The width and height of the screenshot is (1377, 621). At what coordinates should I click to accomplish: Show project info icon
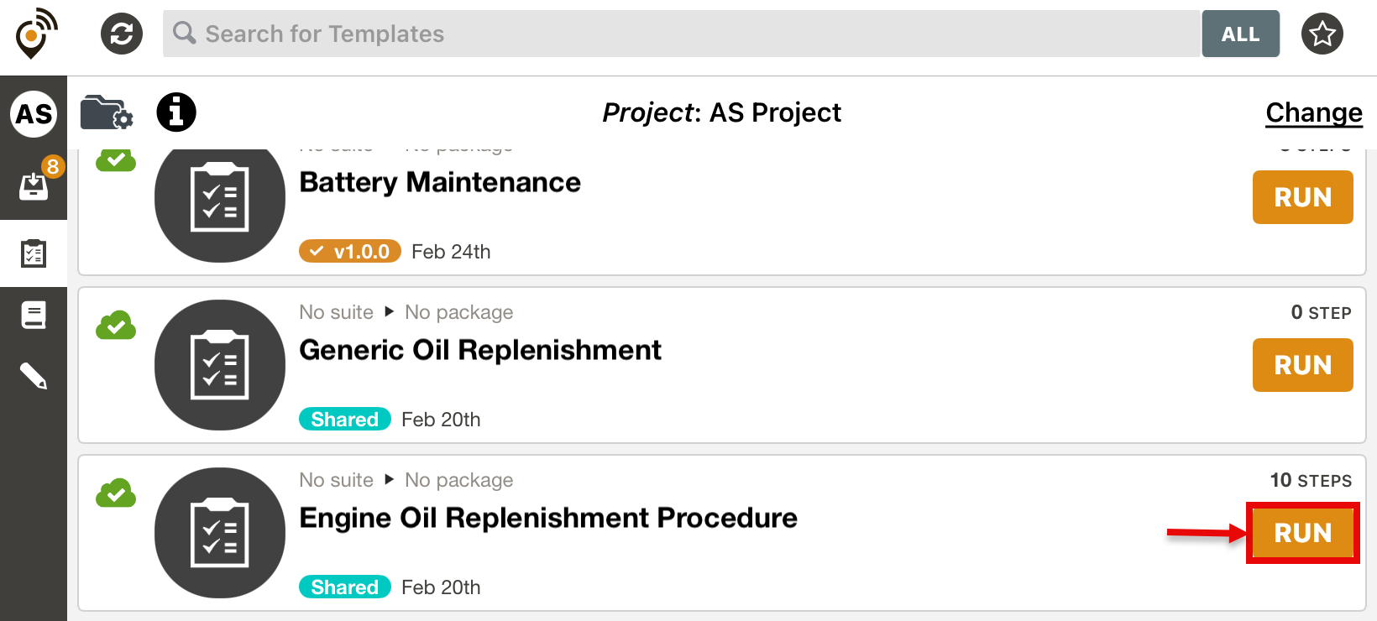coord(176,112)
